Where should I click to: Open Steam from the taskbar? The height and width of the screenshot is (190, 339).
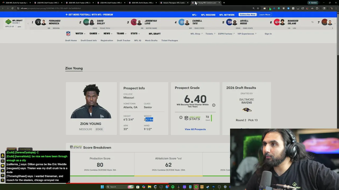pos(208,187)
